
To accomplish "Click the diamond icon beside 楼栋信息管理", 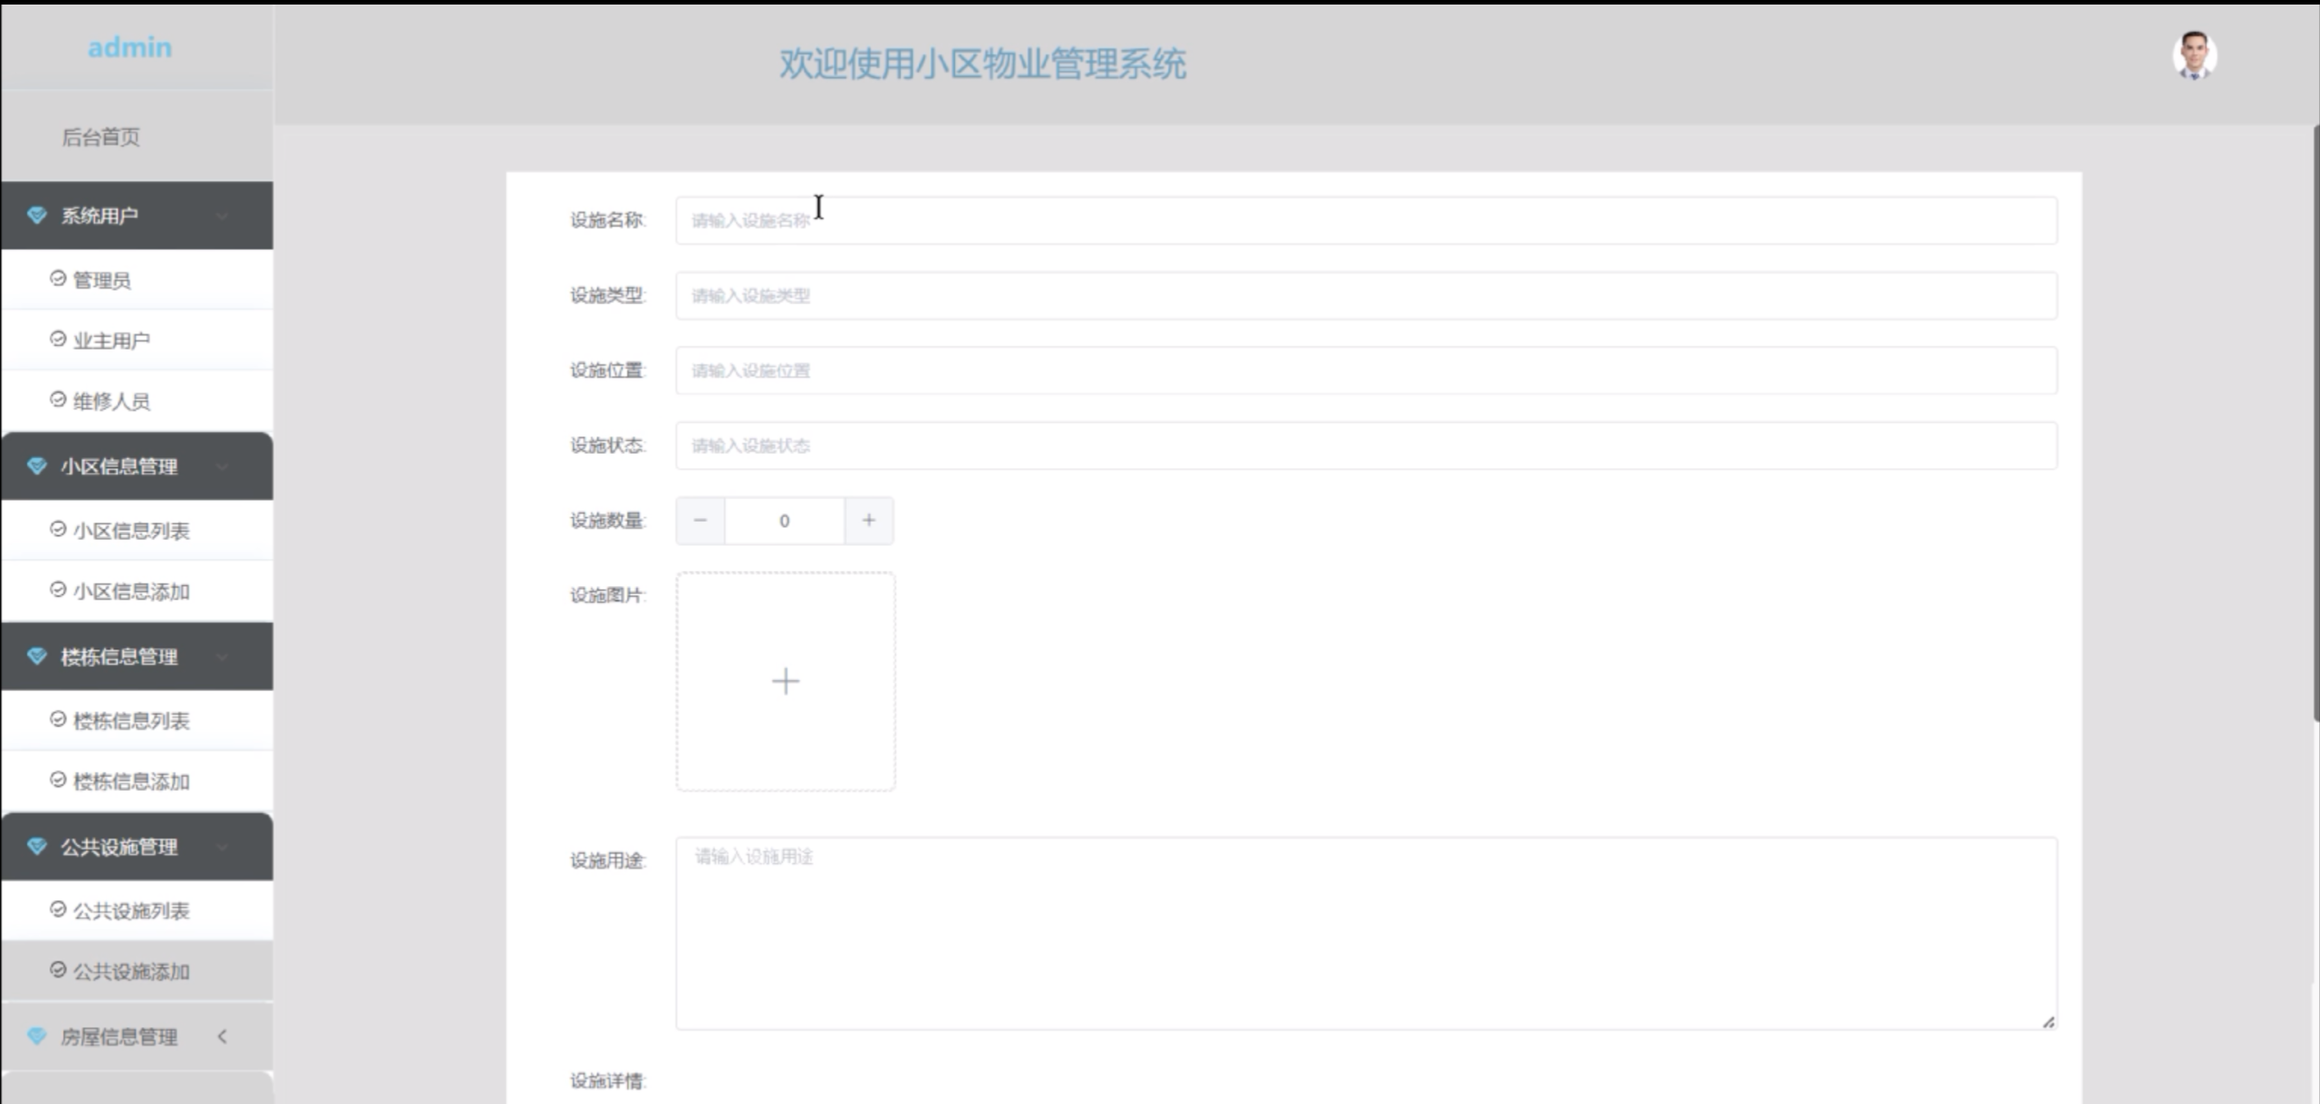I will click(x=36, y=657).
